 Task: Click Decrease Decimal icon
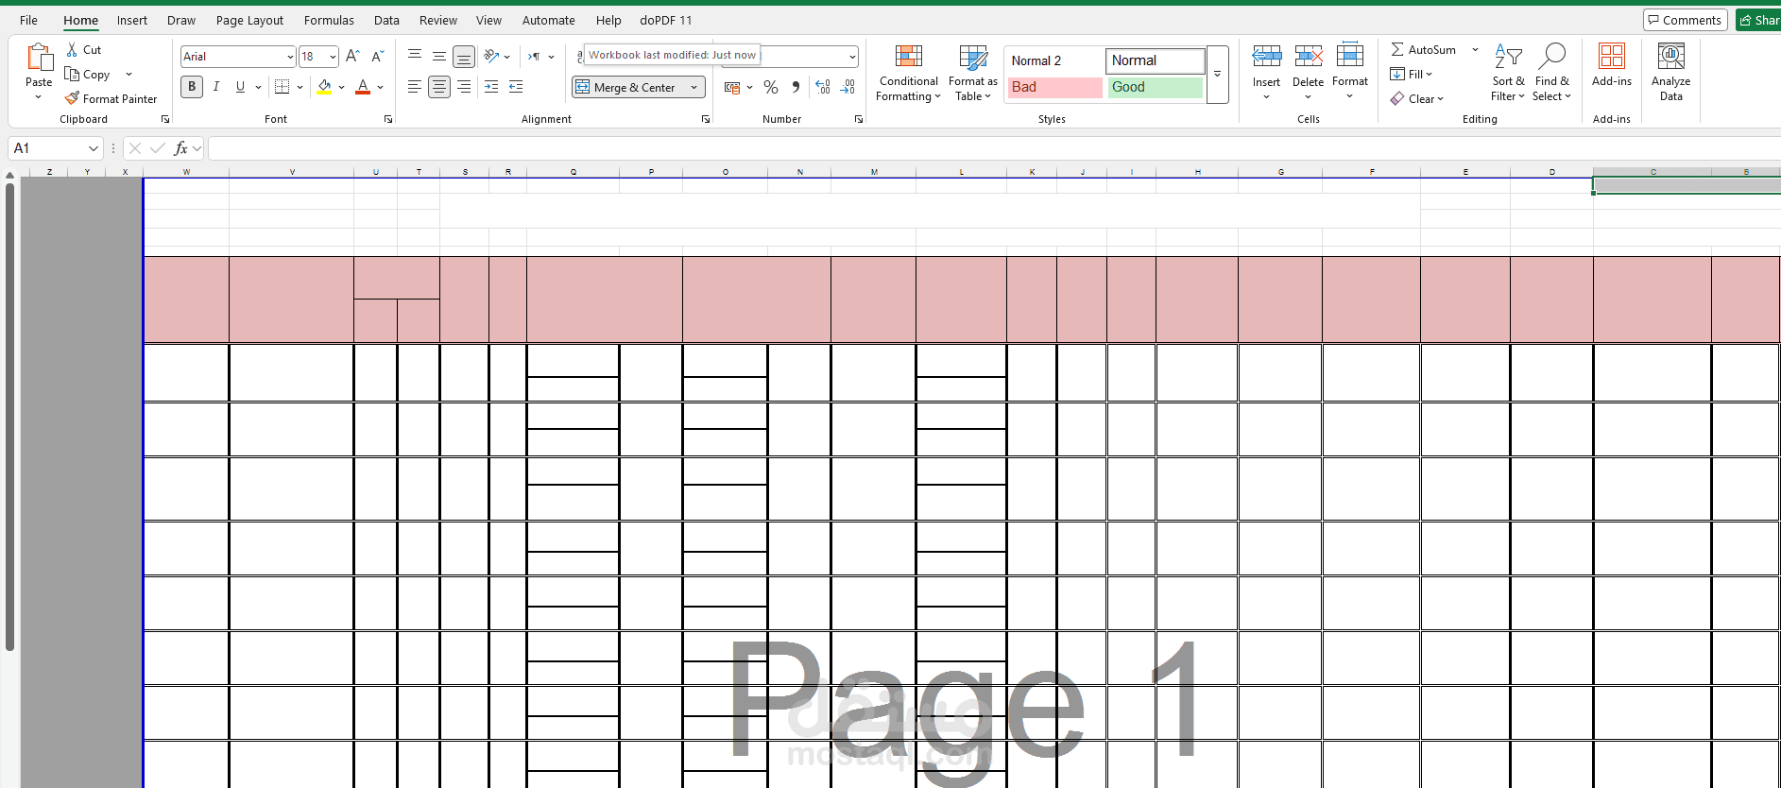point(848,87)
